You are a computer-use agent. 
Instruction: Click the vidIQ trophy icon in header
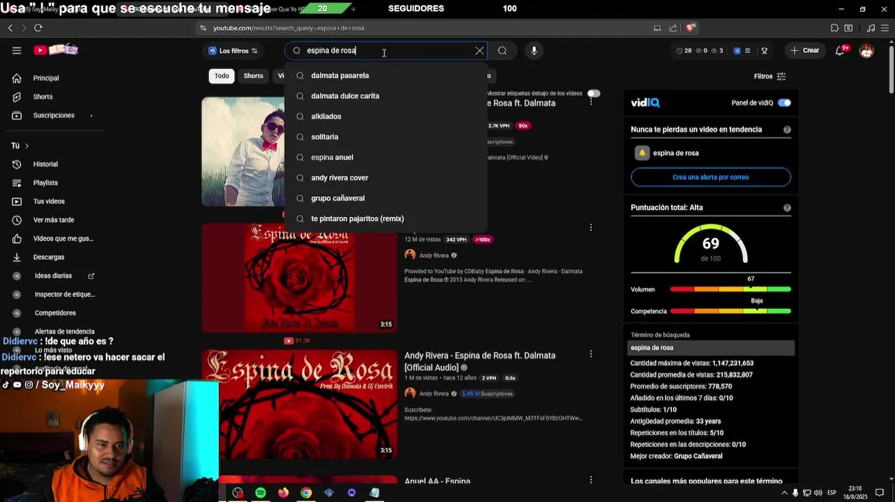coord(765,50)
